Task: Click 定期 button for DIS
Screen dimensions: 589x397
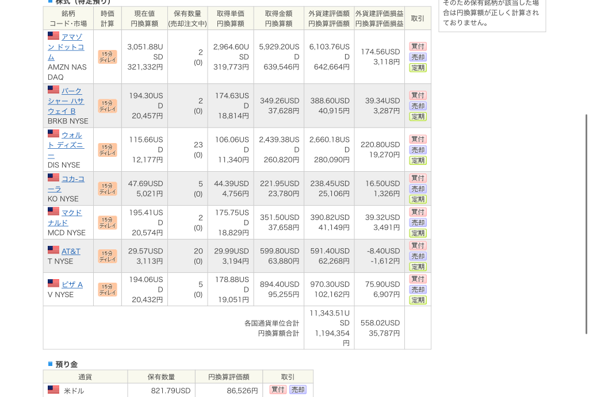Action: (418, 161)
